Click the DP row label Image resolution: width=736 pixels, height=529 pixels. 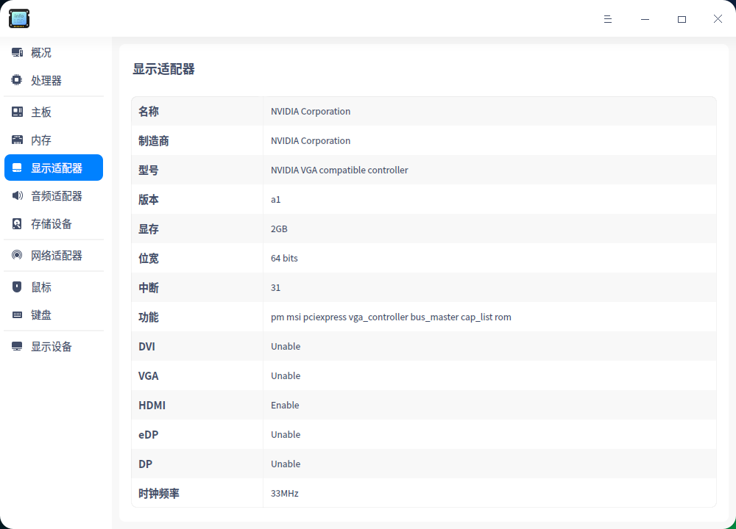click(145, 464)
